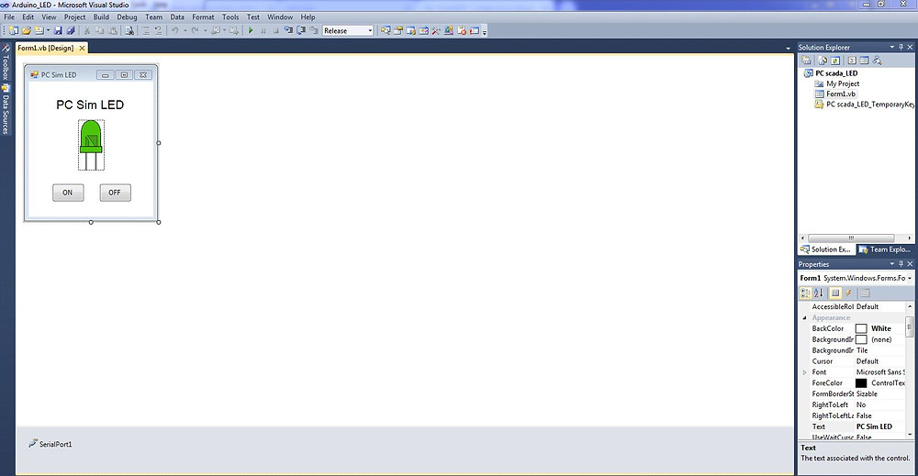Open toolbar options overflow dropdown

coord(485,31)
